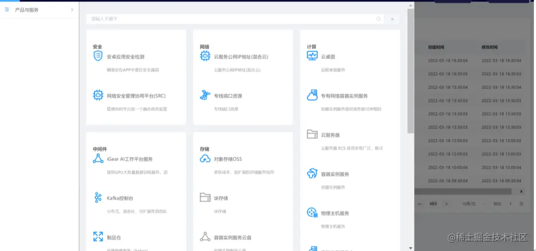Click the sliders icon beside 产品与服务

7,10
